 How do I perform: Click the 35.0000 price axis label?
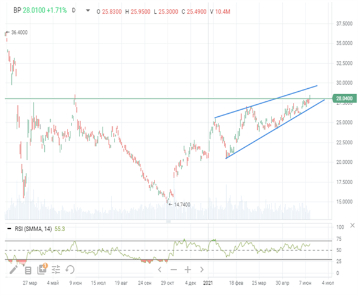pos(344,43)
